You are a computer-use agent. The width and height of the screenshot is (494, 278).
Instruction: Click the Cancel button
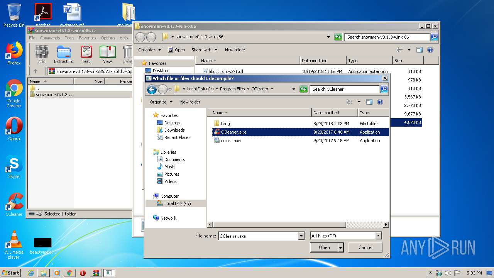(365, 247)
